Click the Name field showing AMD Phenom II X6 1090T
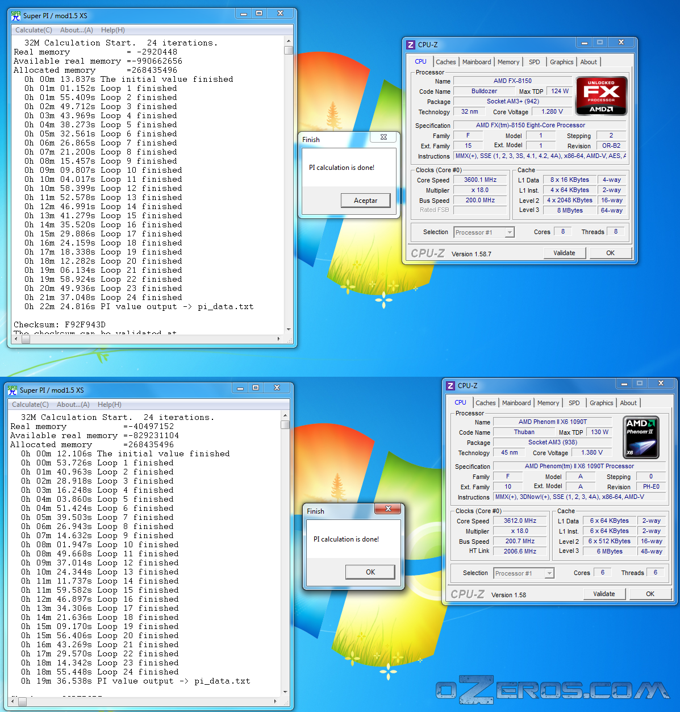The width and height of the screenshot is (680, 712). pos(553,422)
